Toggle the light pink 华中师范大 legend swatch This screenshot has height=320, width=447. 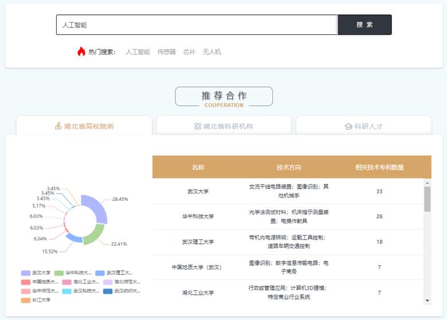[26, 291]
